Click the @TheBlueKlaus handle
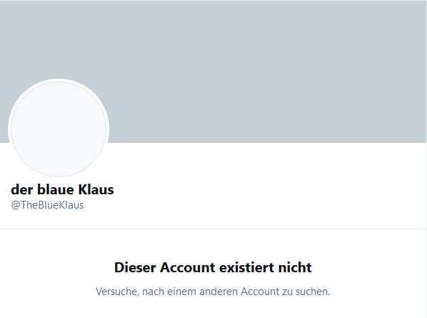The image size is (427, 318). pos(47,205)
